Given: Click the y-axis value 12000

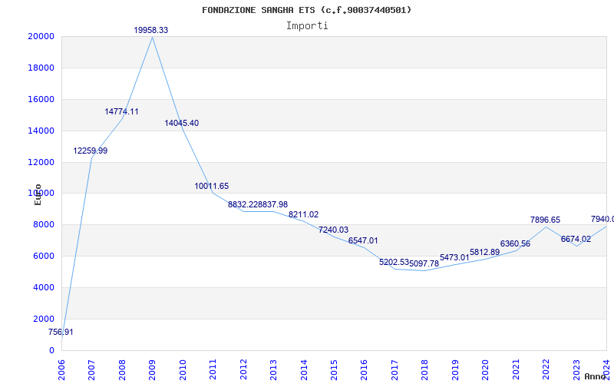Looking at the screenshot, I should [x=41, y=162].
